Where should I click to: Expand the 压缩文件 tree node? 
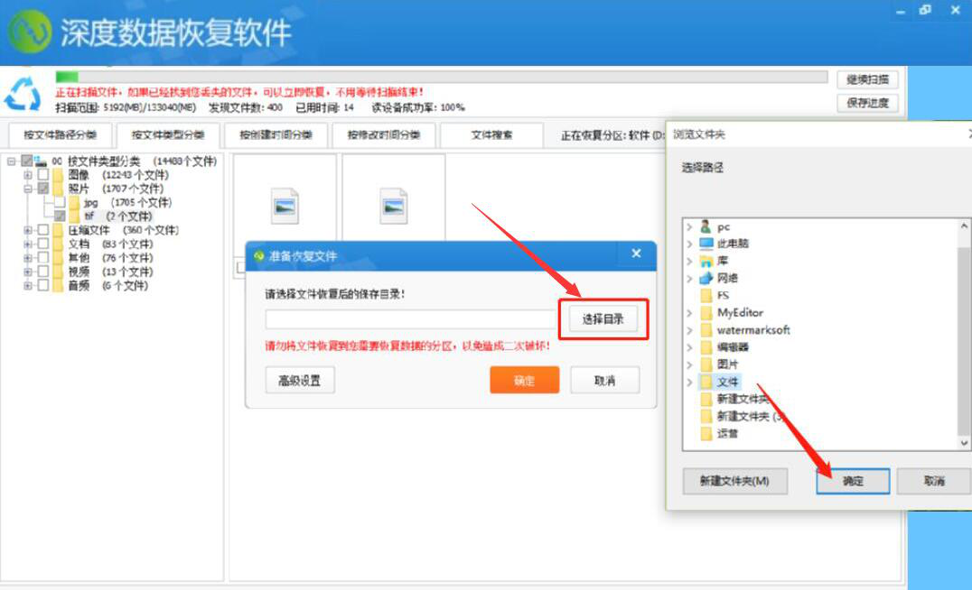[x=27, y=230]
